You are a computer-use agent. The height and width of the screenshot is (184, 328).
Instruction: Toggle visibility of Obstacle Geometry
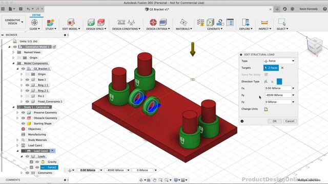point(23,118)
